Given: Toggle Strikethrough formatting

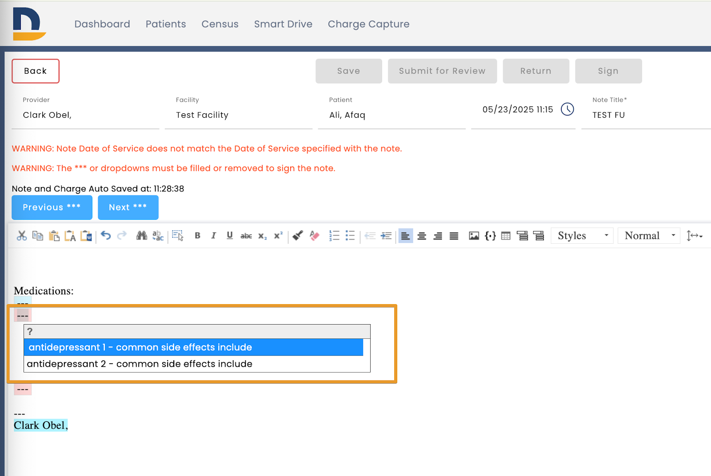Looking at the screenshot, I should 246,236.
